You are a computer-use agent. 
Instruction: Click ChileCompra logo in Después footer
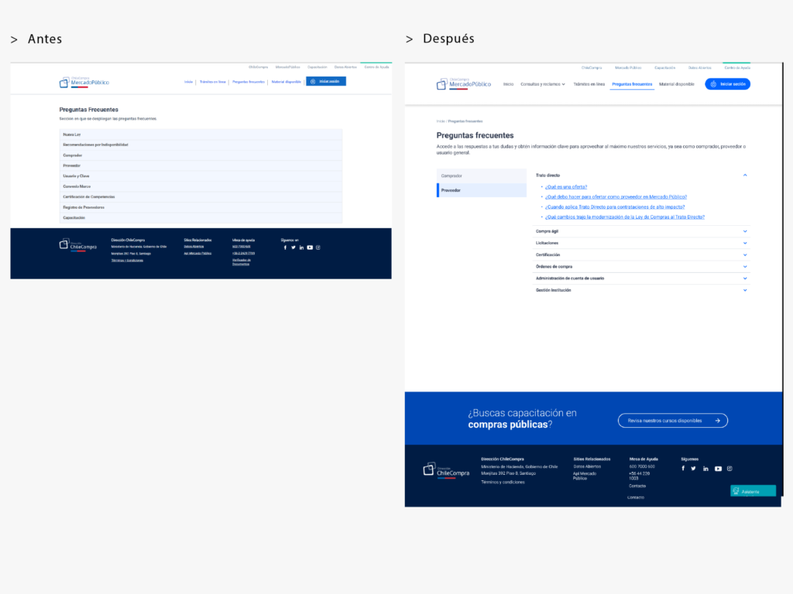pyautogui.click(x=446, y=470)
